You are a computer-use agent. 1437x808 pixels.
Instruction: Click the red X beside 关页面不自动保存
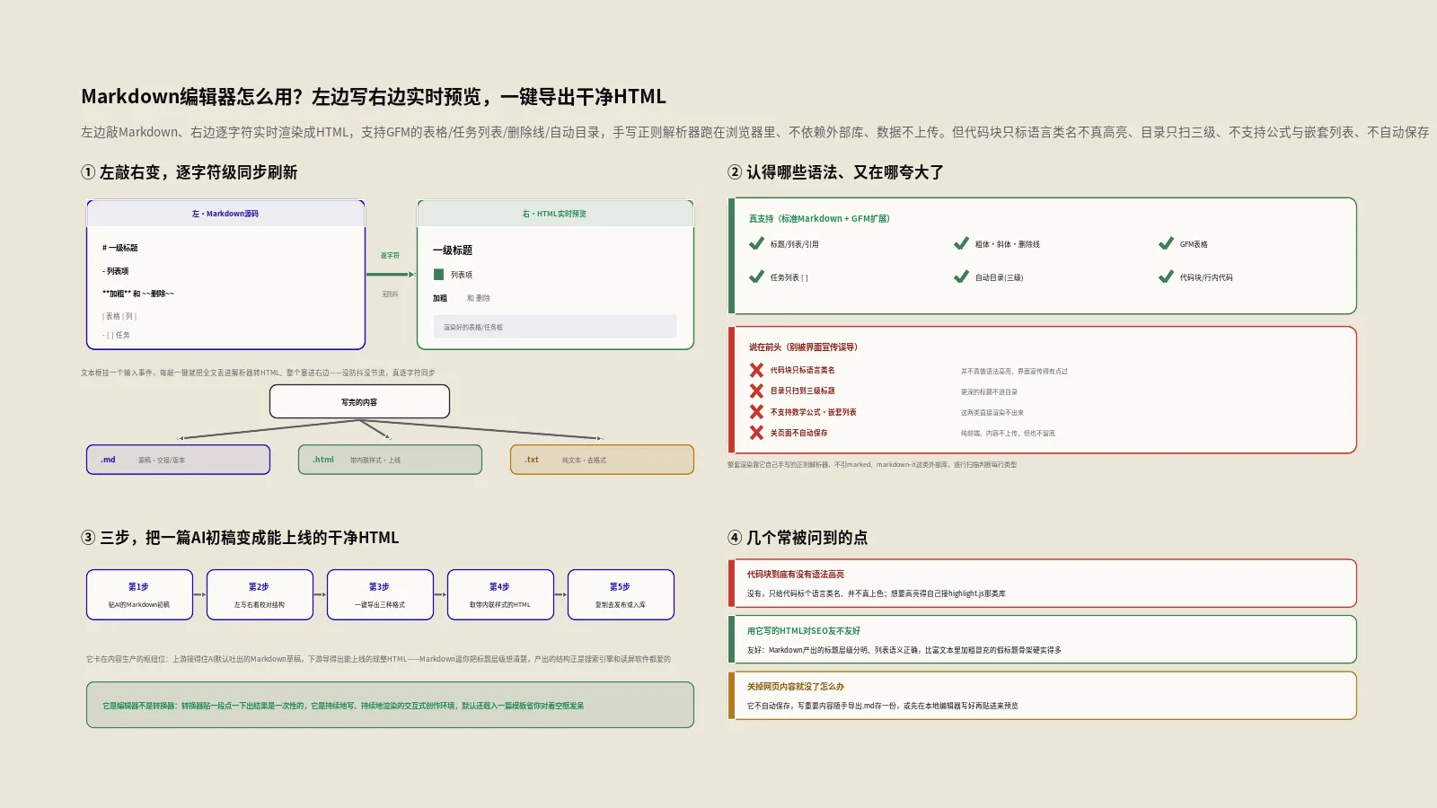point(756,433)
